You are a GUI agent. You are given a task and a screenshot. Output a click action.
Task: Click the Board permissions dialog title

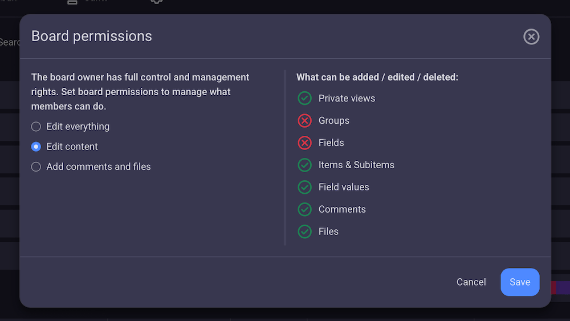(92, 36)
